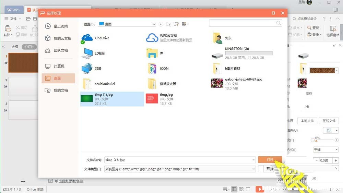Open the WPS云文档 cloud item
The height and width of the screenshot is (193, 343).
pyautogui.click(x=169, y=38)
